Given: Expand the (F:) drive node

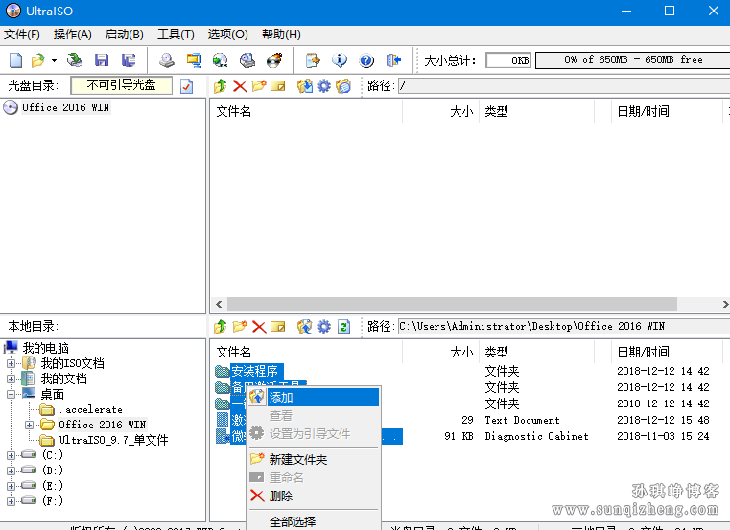Looking at the screenshot, I should click(x=11, y=501).
